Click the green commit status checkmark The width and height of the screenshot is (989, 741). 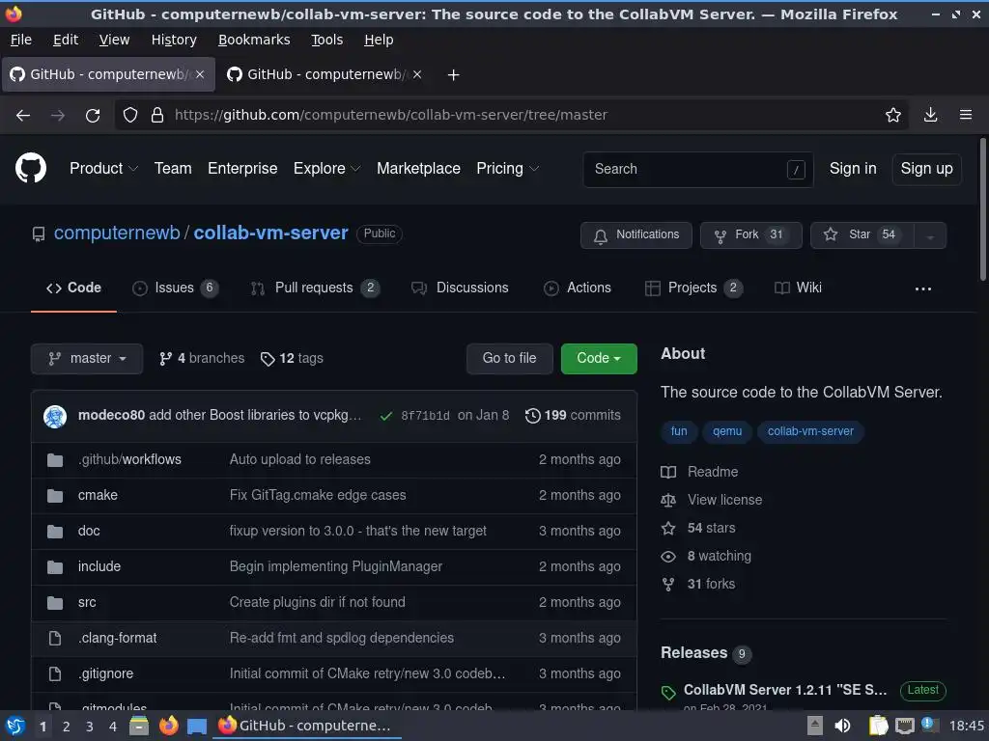[x=386, y=416]
